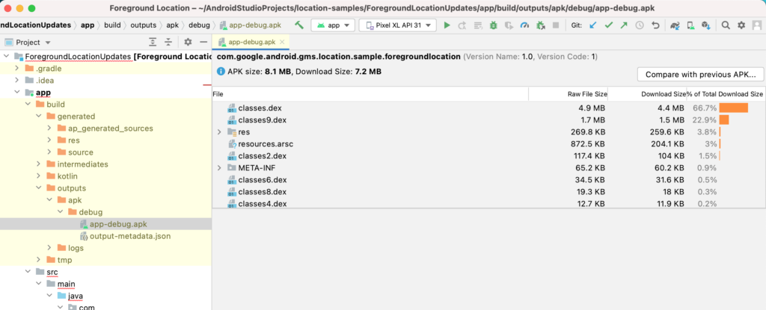Select the java folder in tree

pyautogui.click(x=76, y=296)
